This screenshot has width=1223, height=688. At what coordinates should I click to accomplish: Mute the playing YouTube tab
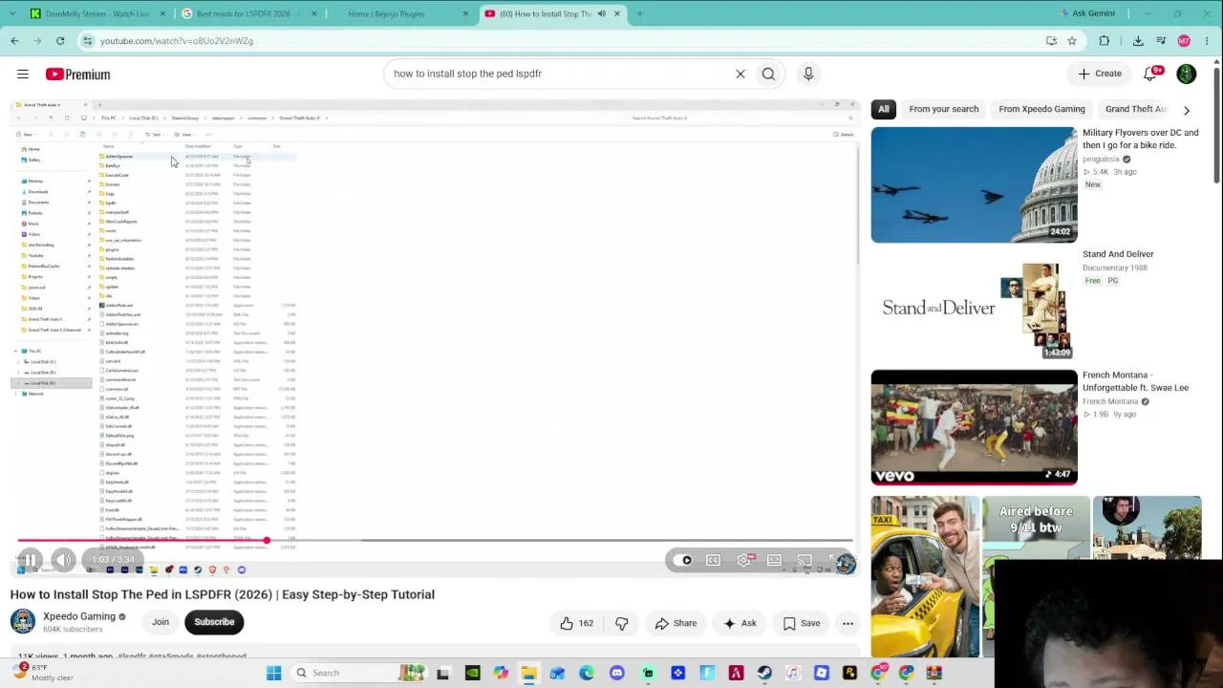coord(602,13)
